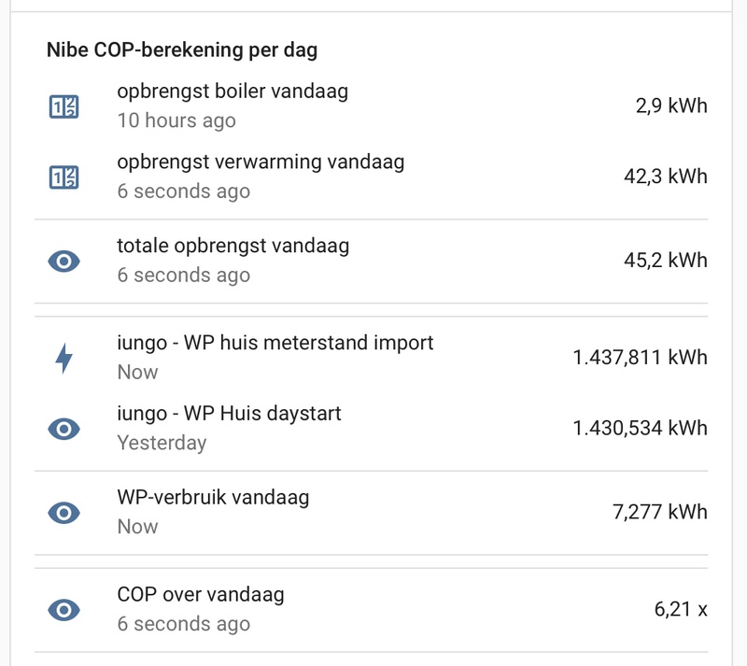Image resolution: width=747 pixels, height=666 pixels.
Task: Open the COP over vandaag entity
Action: (x=200, y=595)
